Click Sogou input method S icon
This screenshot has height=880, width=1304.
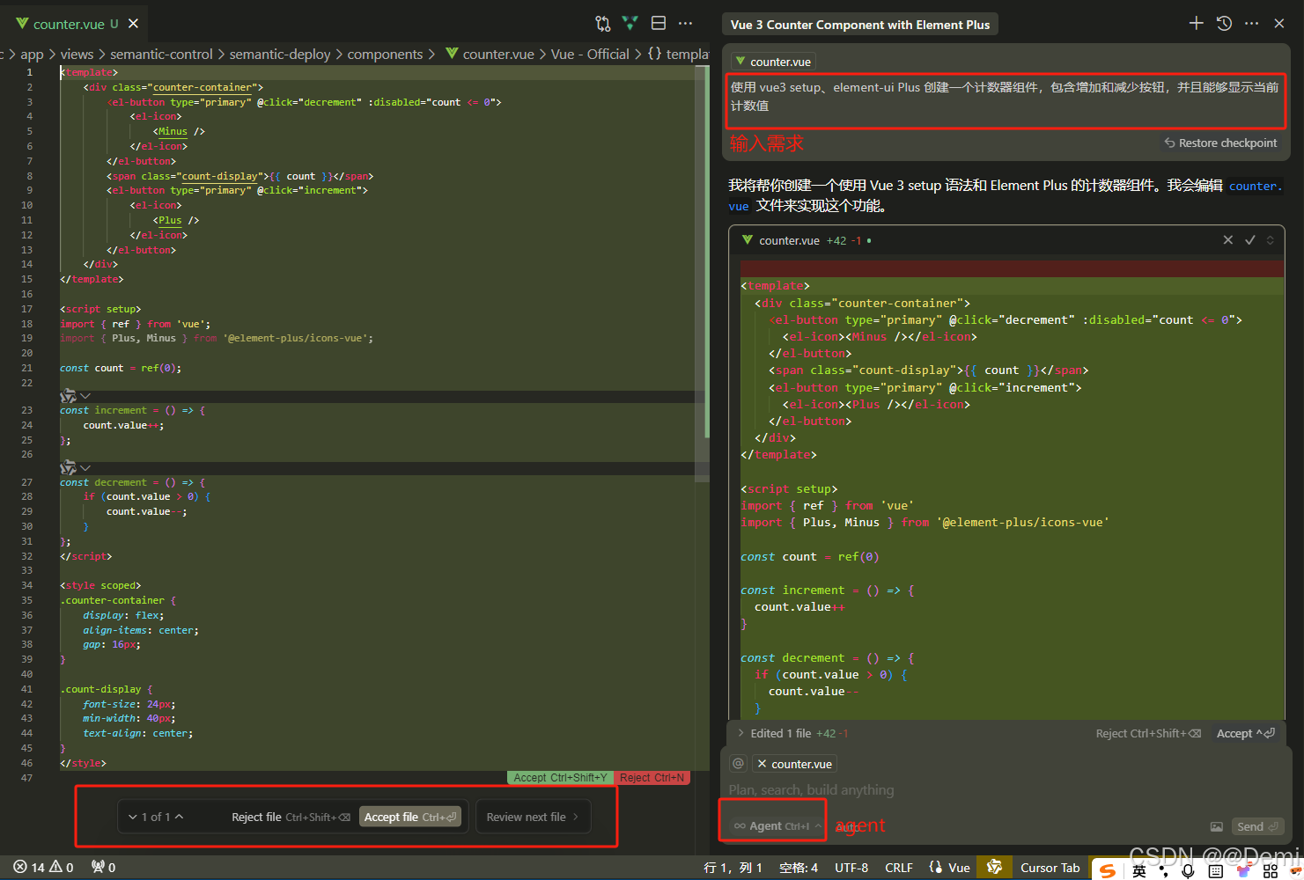pyautogui.click(x=1108, y=870)
